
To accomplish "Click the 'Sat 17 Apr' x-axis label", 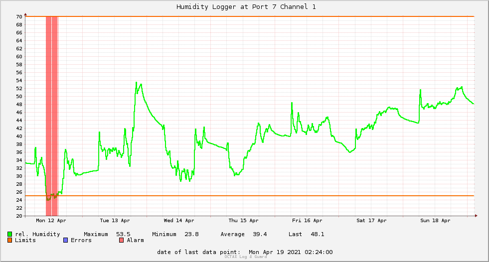I will 371,220.
